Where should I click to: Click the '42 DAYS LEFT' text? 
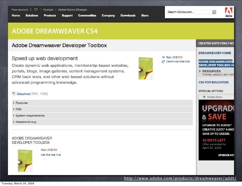click(x=214, y=140)
